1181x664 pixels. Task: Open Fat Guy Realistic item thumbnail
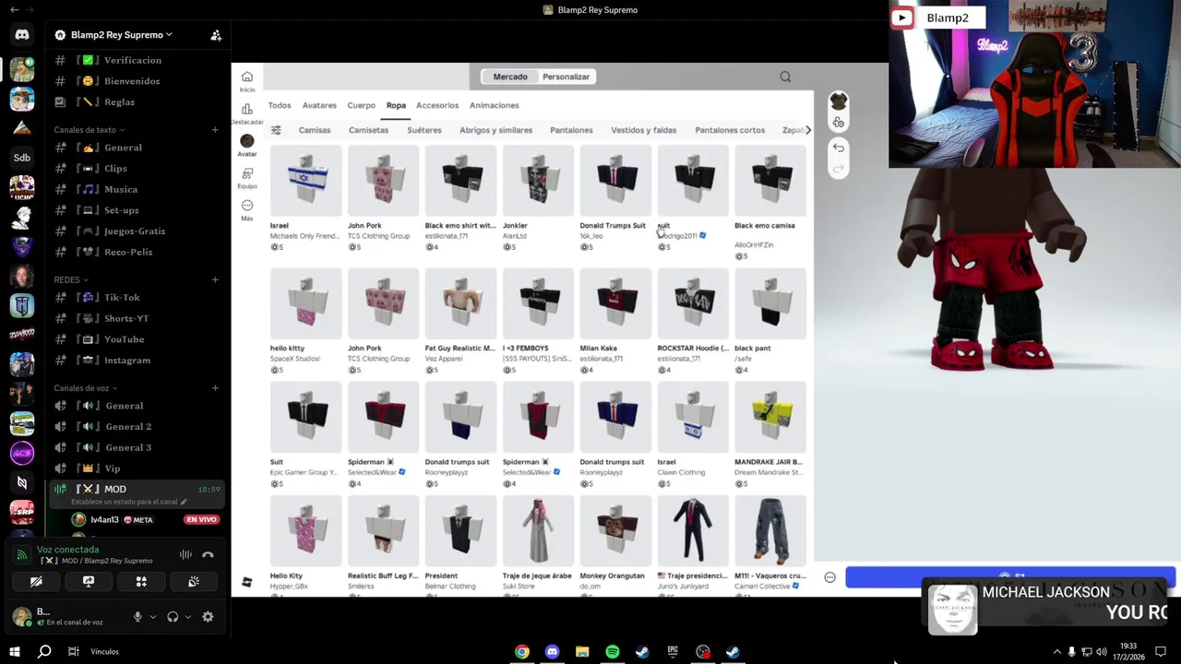[460, 303]
